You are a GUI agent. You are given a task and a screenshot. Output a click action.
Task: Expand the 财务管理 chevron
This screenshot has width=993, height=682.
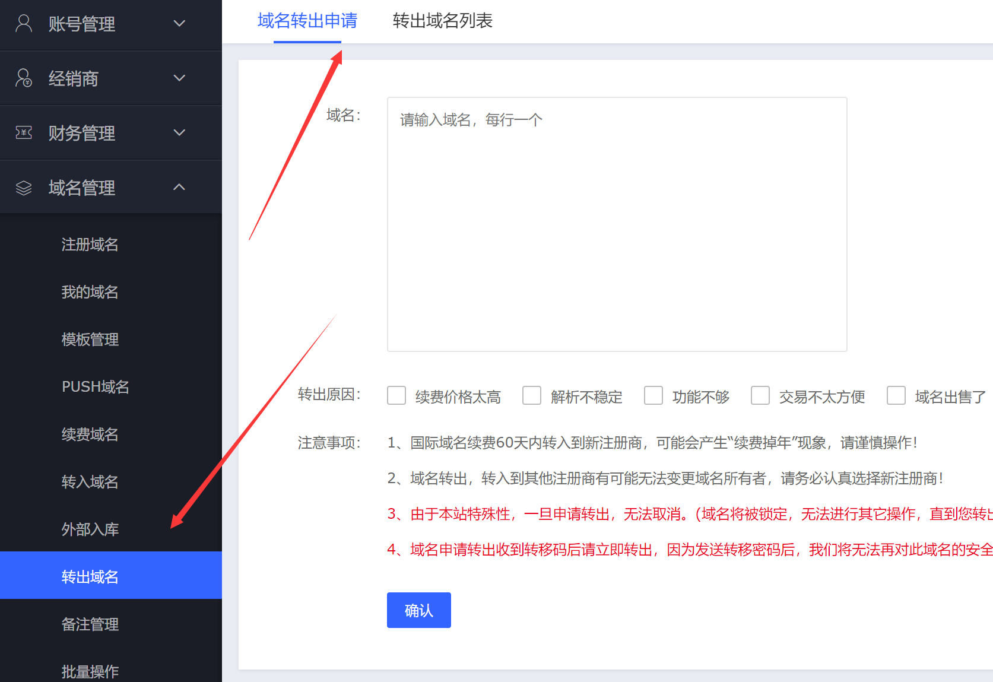click(x=179, y=132)
